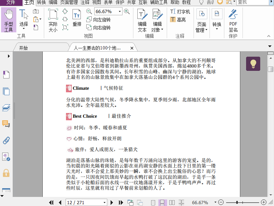274x206 pixels.
Task: Open the Comments side panel icon
Action: click(6, 124)
